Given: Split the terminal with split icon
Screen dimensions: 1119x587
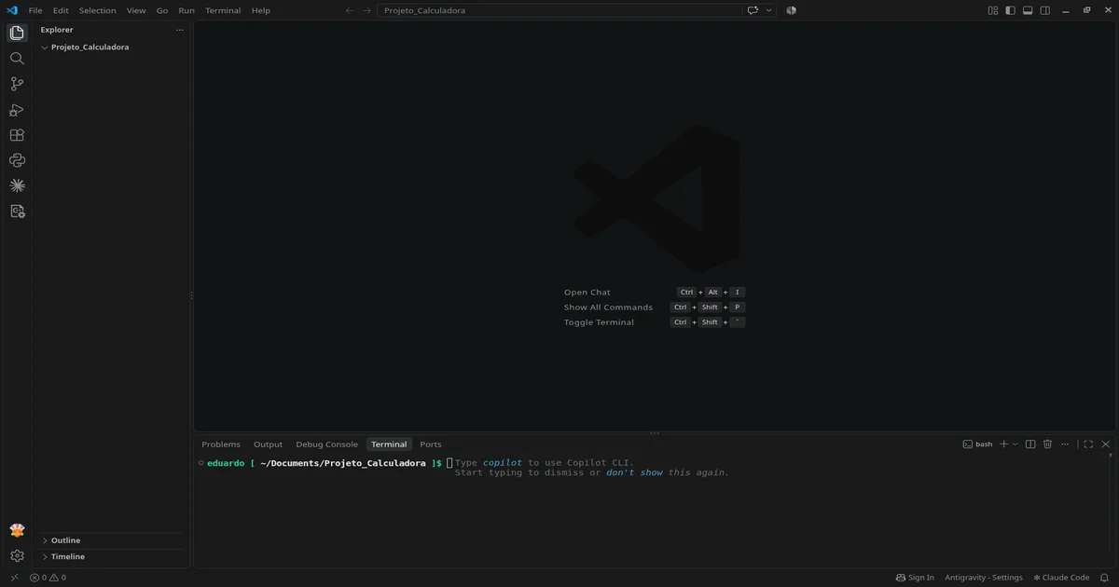Looking at the screenshot, I should pos(1030,444).
